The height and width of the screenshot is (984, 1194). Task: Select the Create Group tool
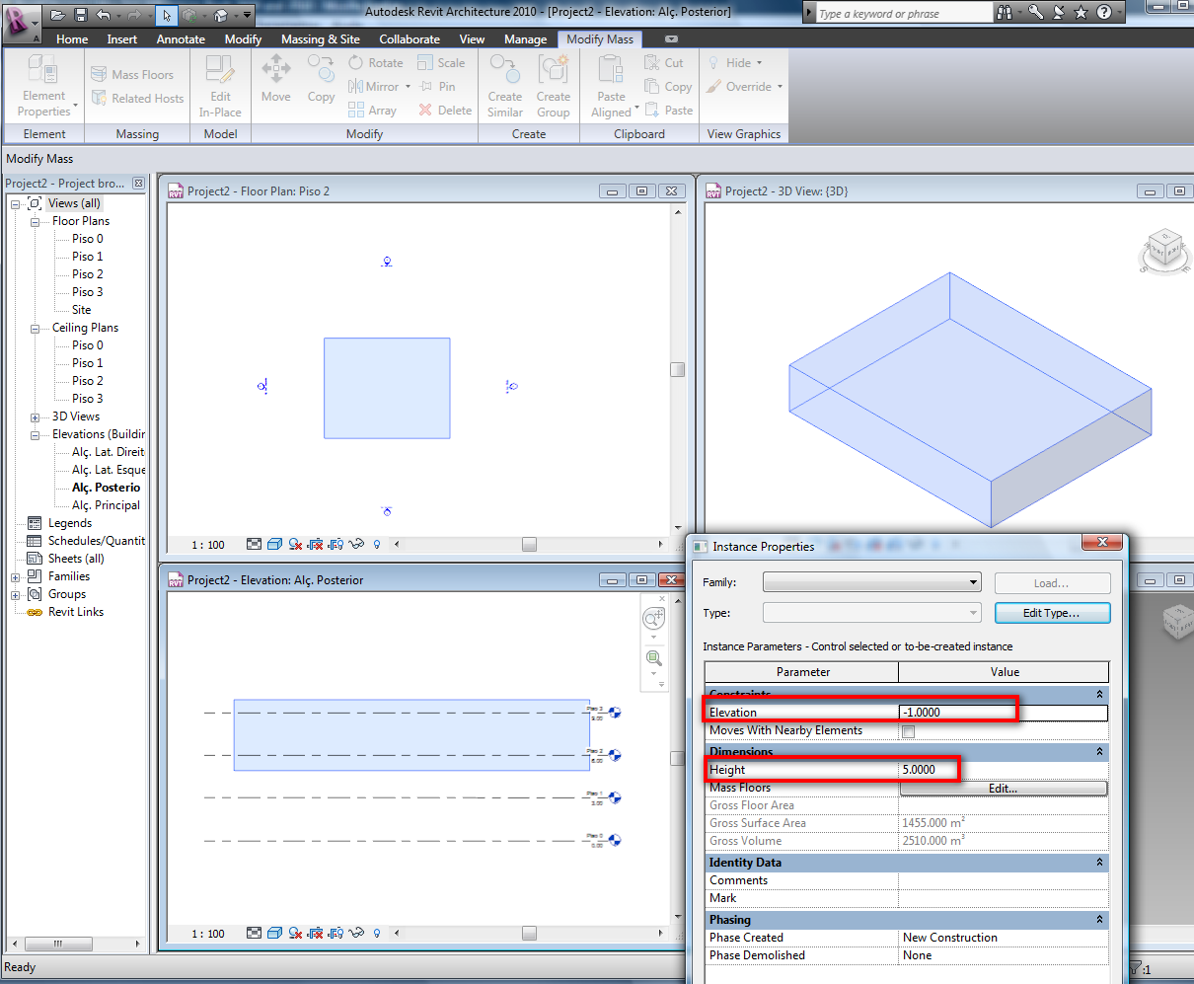pyautogui.click(x=554, y=79)
